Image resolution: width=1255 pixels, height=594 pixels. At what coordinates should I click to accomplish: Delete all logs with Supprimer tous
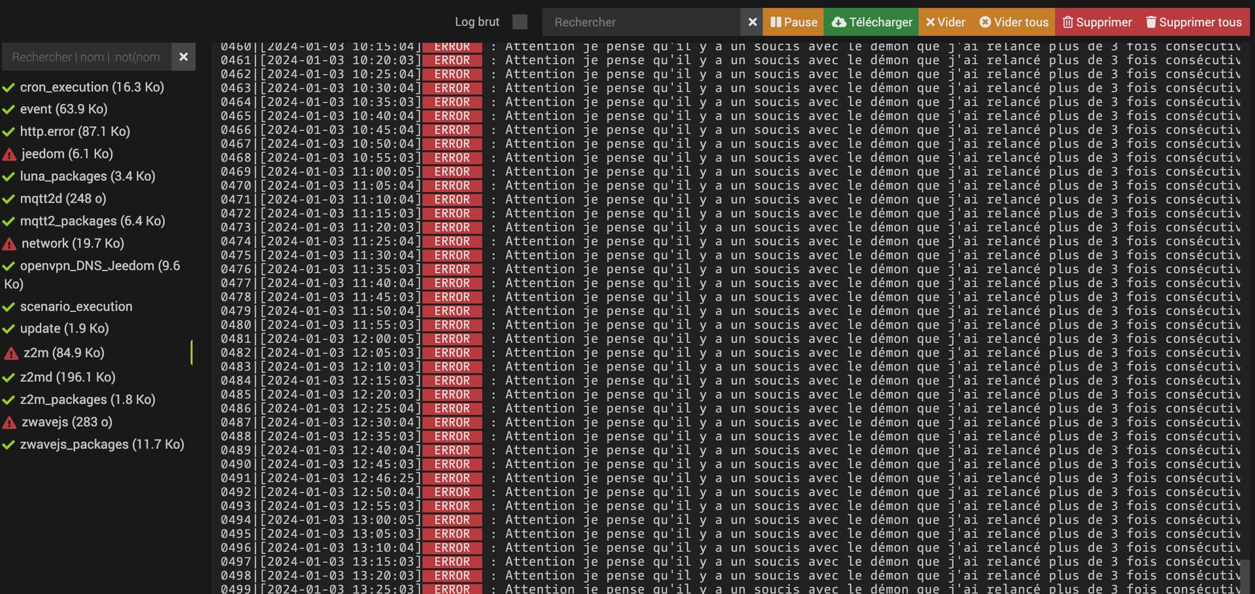coord(1194,22)
